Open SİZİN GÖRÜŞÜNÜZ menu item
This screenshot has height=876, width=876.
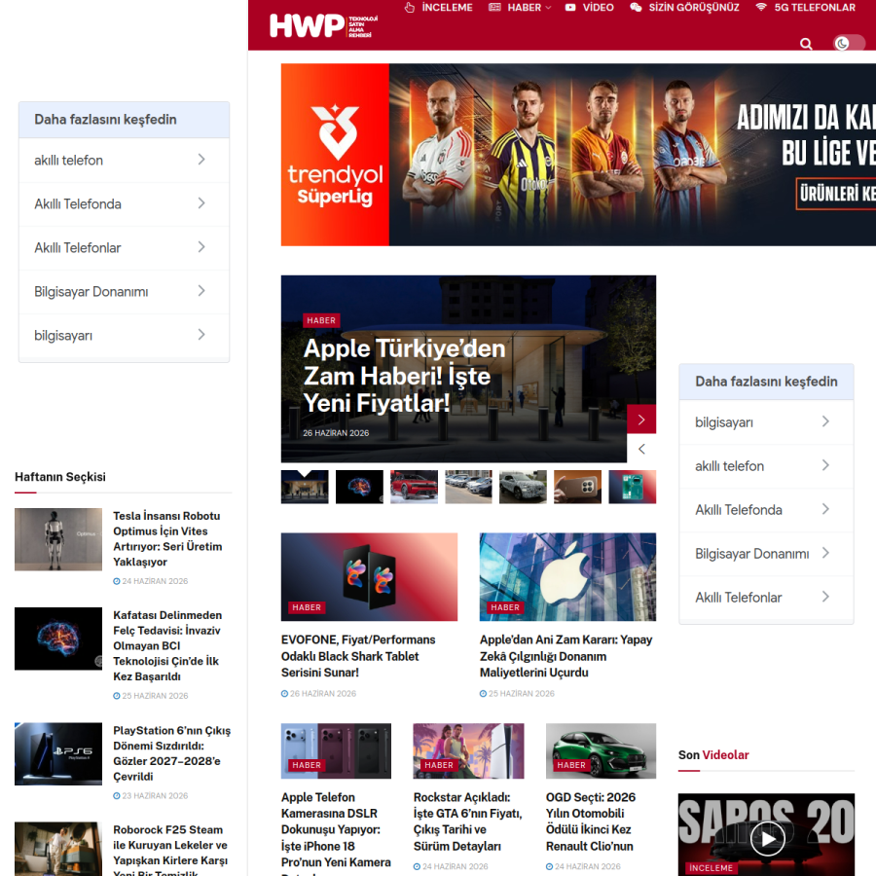(x=693, y=7)
